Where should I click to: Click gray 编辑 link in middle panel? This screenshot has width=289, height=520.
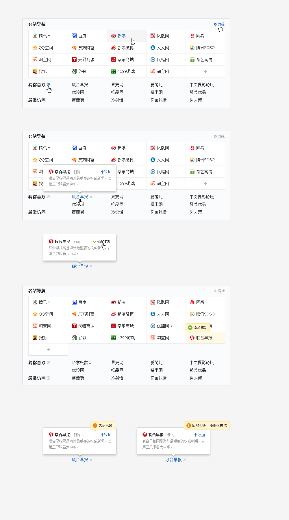pyautogui.click(x=221, y=136)
